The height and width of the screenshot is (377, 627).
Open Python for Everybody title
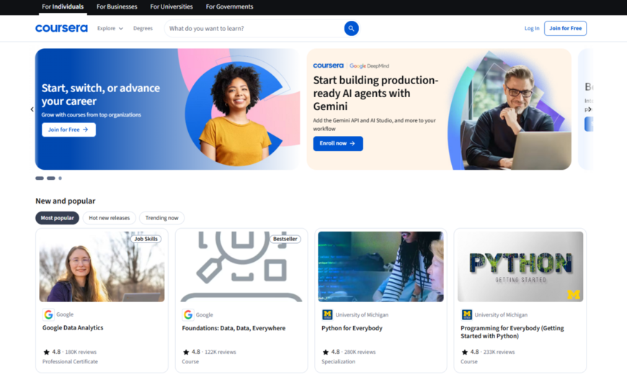(352, 328)
